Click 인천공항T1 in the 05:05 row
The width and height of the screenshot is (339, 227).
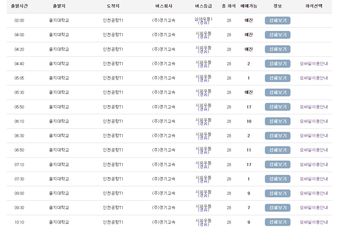[113, 78]
